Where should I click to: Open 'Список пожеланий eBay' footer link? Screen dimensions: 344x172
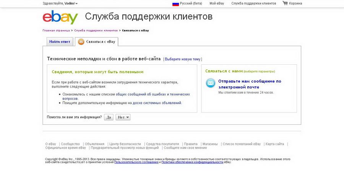[242, 144]
